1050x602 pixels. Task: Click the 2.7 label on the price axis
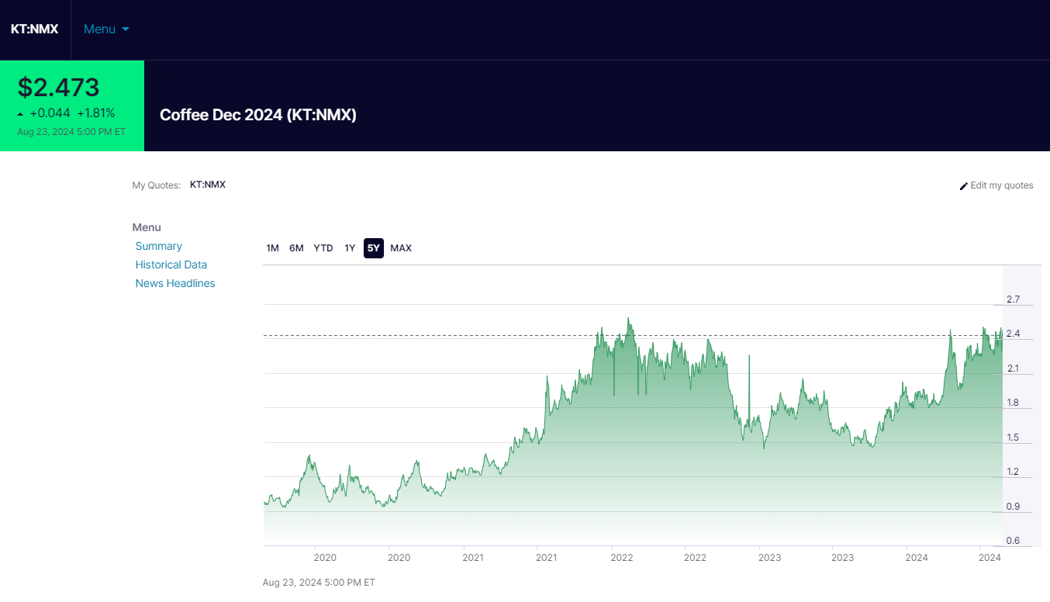[x=1013, y=299]
